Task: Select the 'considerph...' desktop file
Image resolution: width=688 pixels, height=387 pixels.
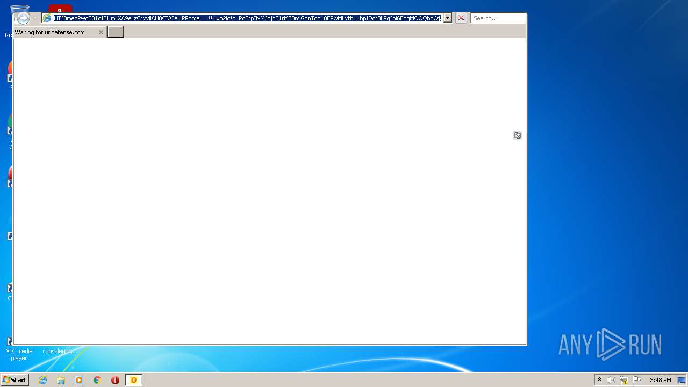Action: click(59, 351)
